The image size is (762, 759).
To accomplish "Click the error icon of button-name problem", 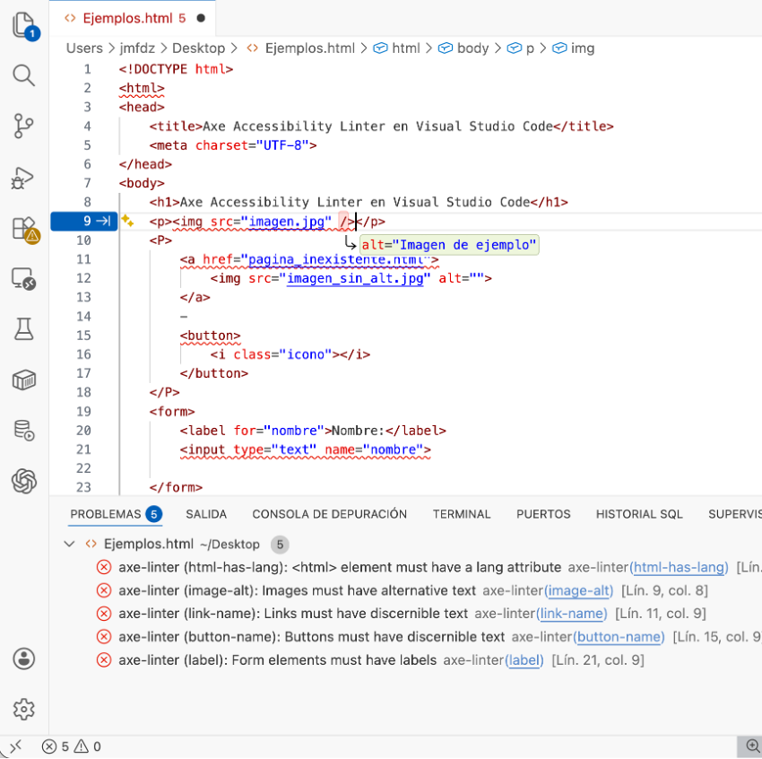I will (103, 637).
